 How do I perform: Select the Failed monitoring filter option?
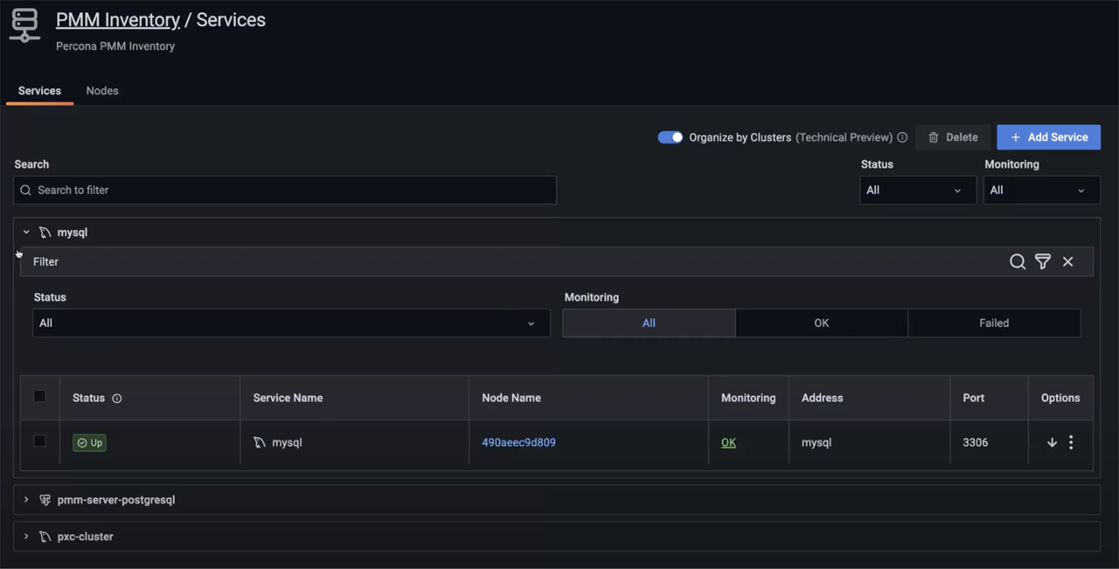(x=993, y=323)
